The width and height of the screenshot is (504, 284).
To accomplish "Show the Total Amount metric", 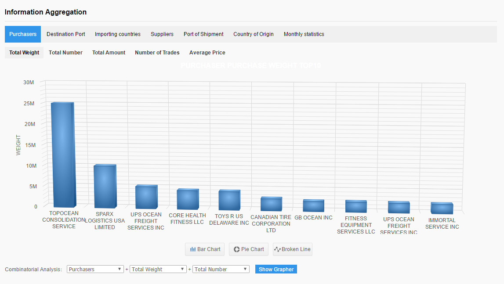I will [109, 53].
